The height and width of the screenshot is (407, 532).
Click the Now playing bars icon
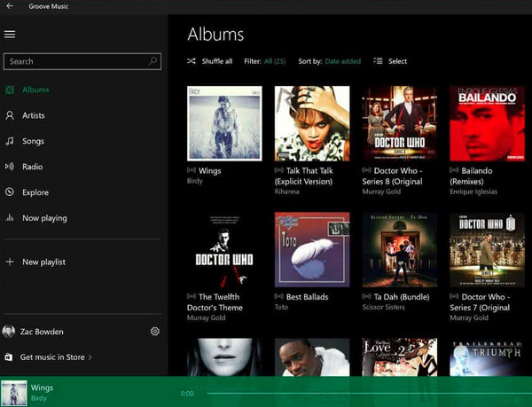[10, 218]
